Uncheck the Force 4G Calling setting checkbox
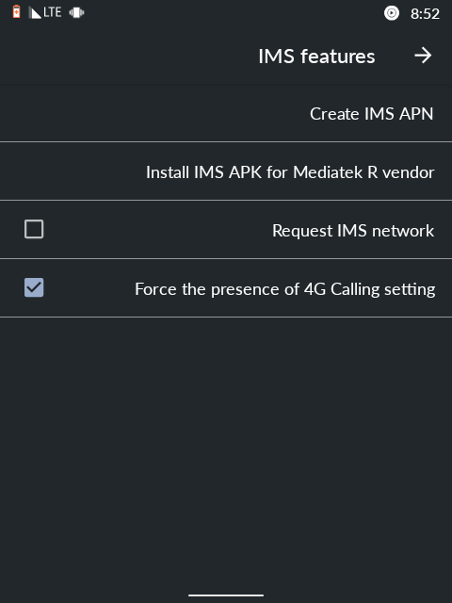The height and width of the screenshot is (603, 452). (x=34, y=287)
